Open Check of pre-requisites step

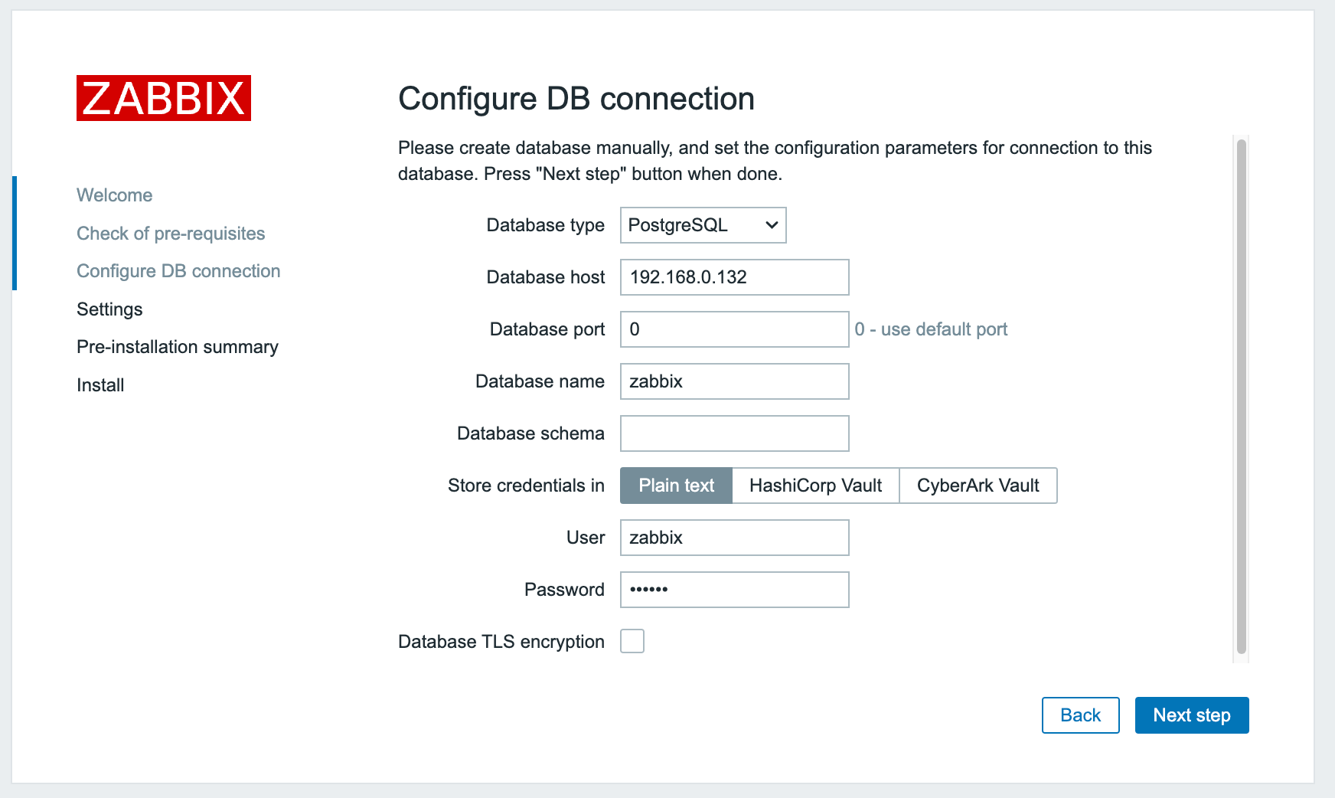pos(171,234)
